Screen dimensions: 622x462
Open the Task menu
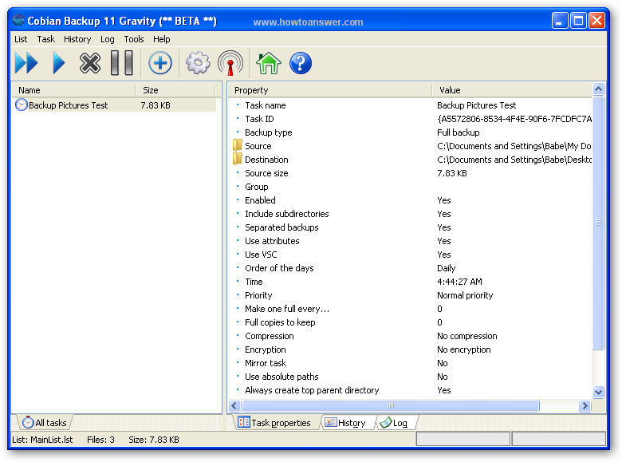[x=46, y=39]
